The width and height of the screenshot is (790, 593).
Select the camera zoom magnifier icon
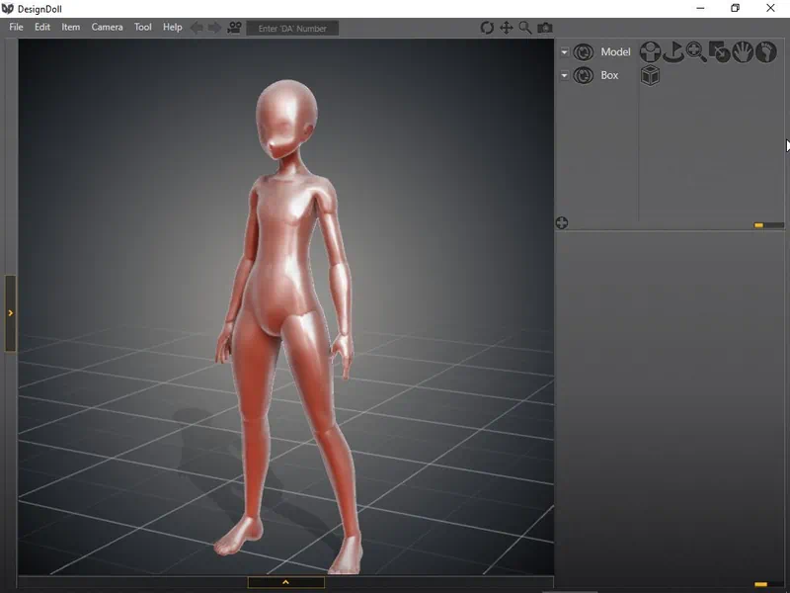[525, 28]
